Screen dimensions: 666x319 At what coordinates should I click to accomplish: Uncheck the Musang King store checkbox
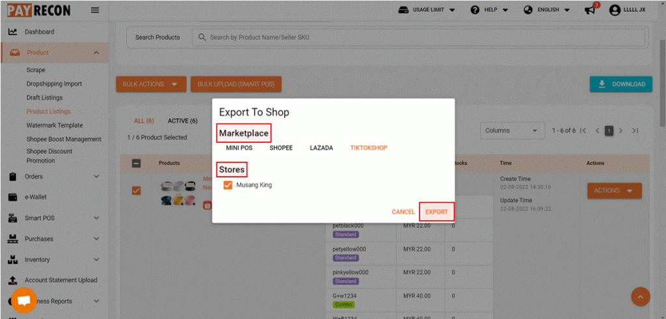click(x=228, y=185)
